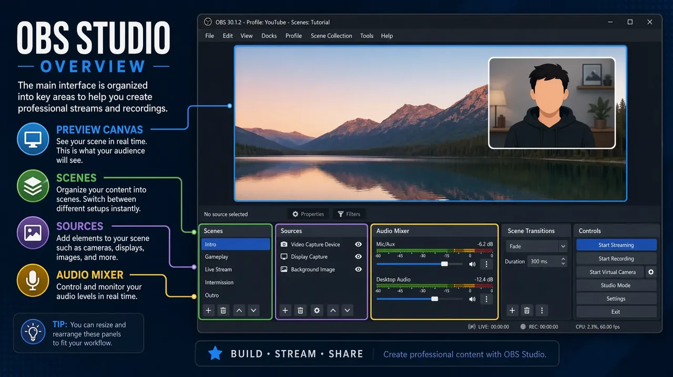This screenshot has height=377, width=673.
Task: Open the Filters button under the preview
Action: [x=349, y=214]
